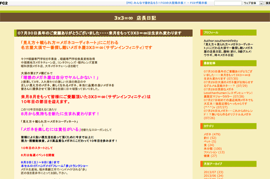This screenshot has width=270, height=179.
Task: Select the ファッション (13) category
Action: [214, 152]
